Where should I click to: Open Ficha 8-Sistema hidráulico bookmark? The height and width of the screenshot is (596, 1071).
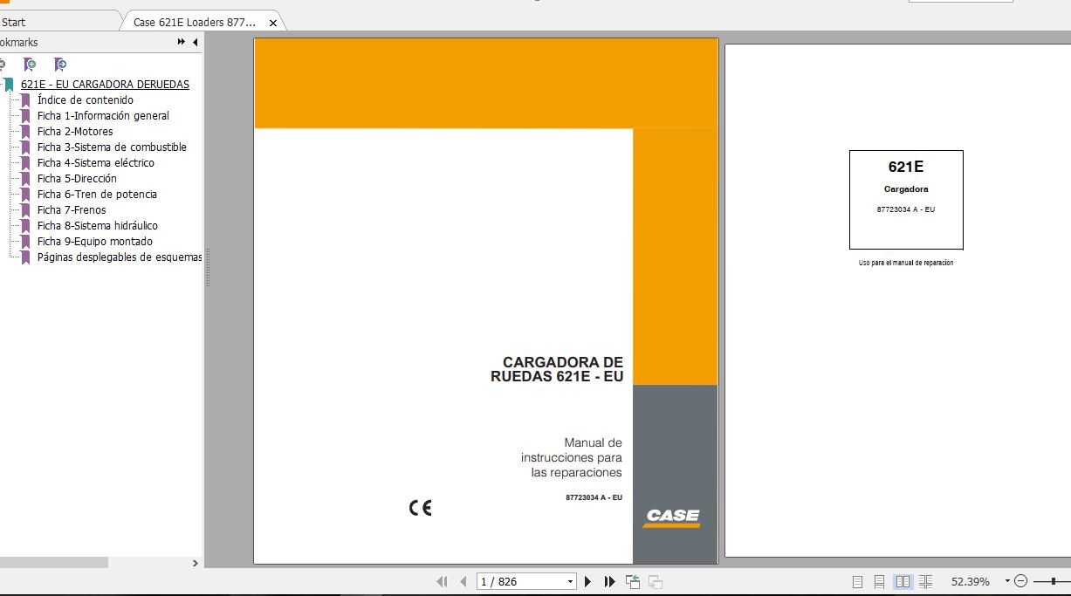tap(98, 226)
